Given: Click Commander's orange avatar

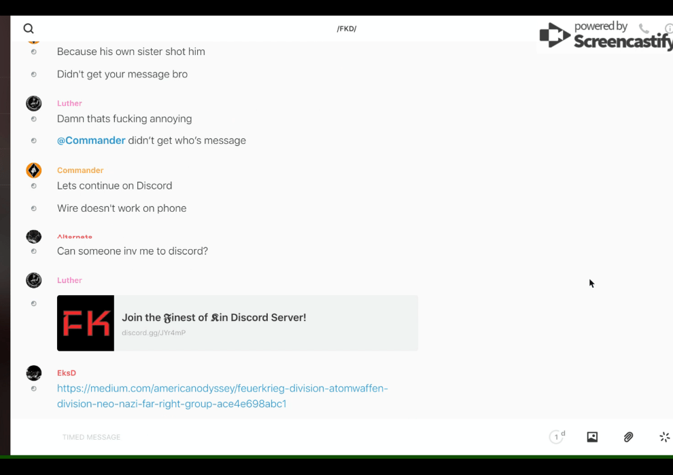Looking at the screenshot, I should coord(34,170).
